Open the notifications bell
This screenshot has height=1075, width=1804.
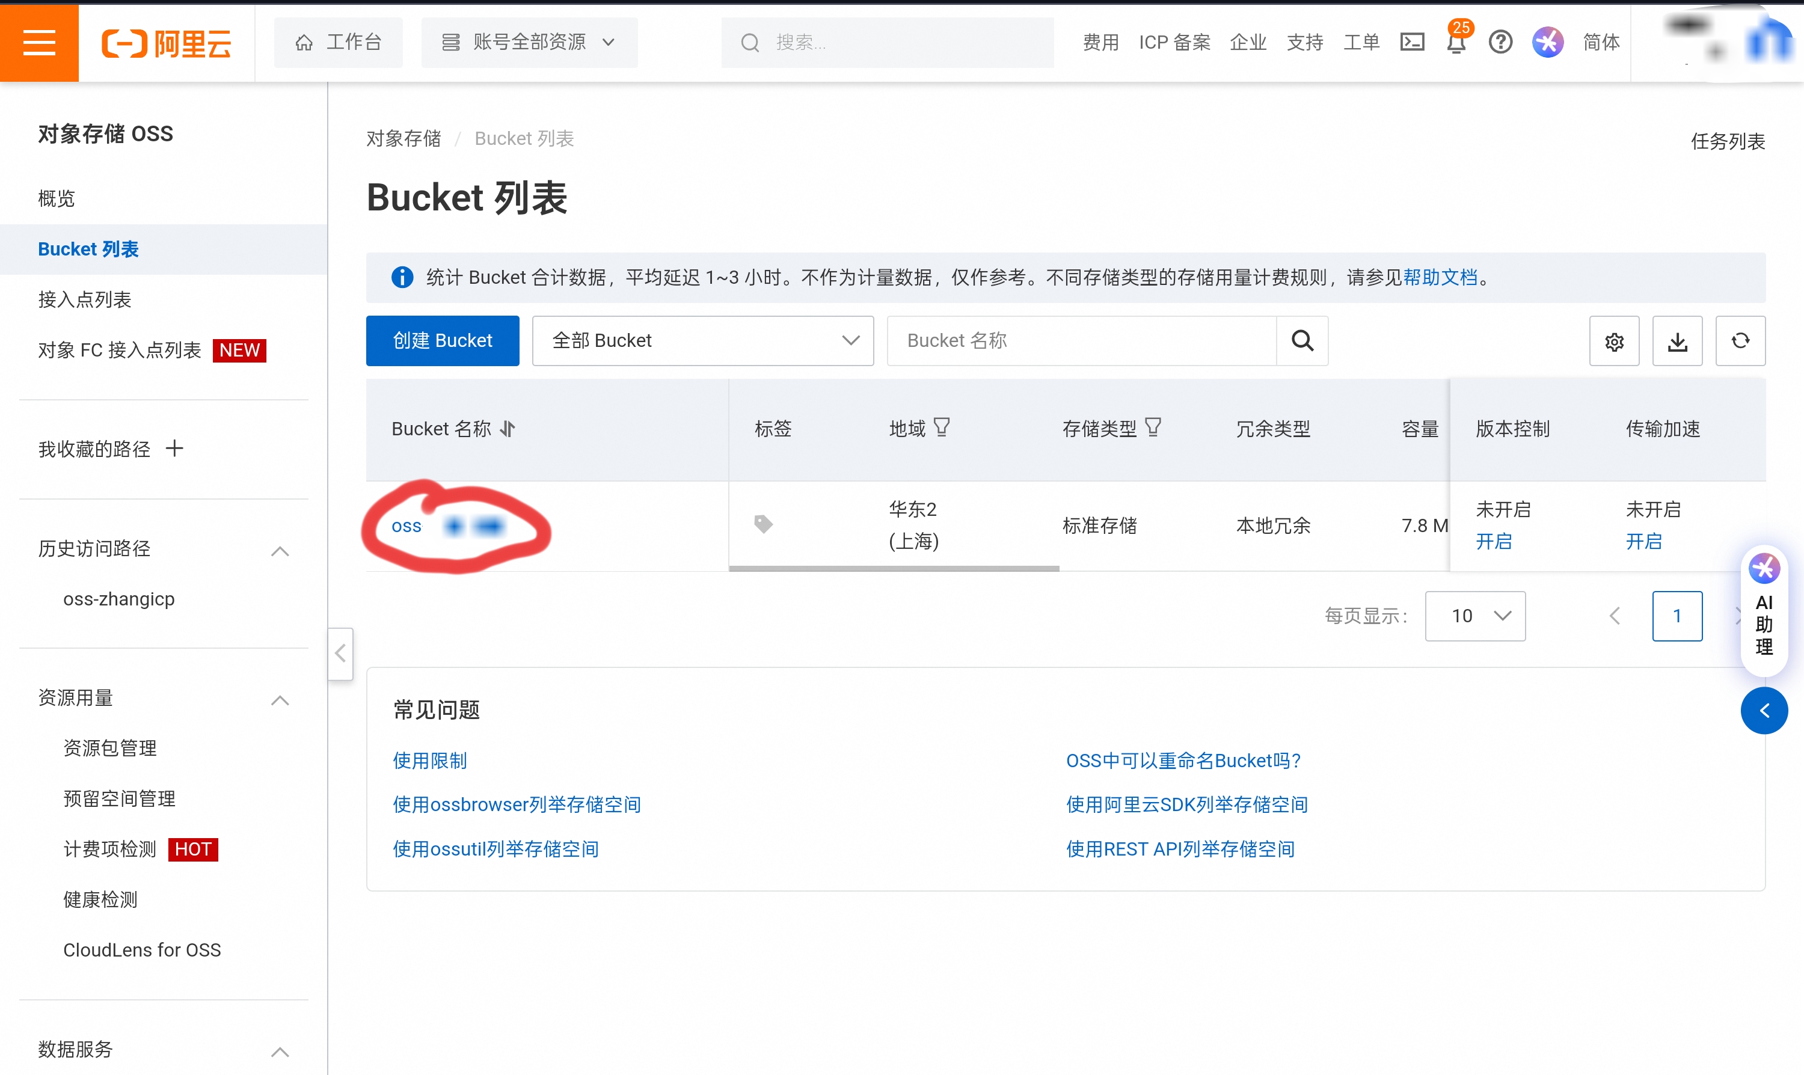(x=1456, y=42)
